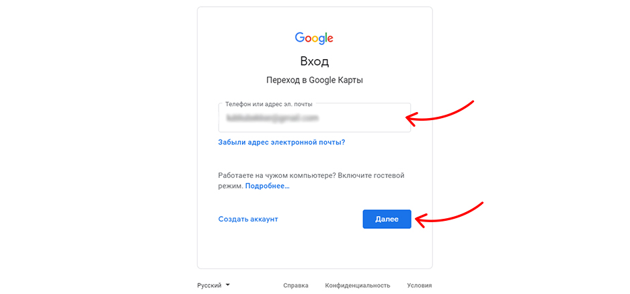
Task: Click the red arrow pointing at Далее
Action: pyautogui.click(x=448, y=215)
